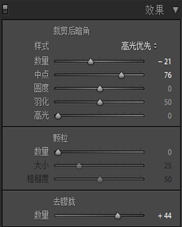Click the 中点 slider handle
Screen dimensions: 182x227
121,75
